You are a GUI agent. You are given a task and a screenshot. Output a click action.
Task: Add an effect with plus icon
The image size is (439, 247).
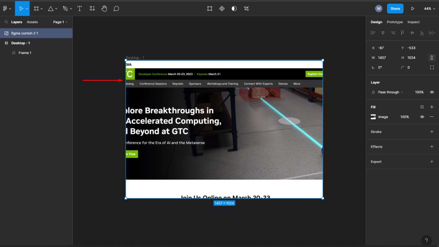[x=432, y=146]
